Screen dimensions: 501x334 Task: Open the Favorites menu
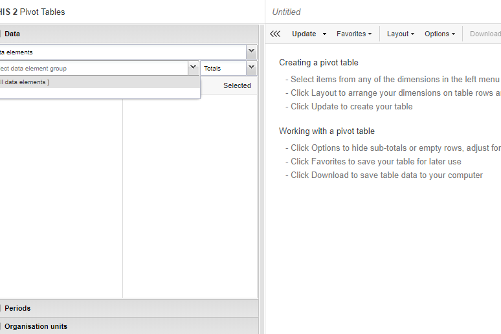tap(353, 34)
